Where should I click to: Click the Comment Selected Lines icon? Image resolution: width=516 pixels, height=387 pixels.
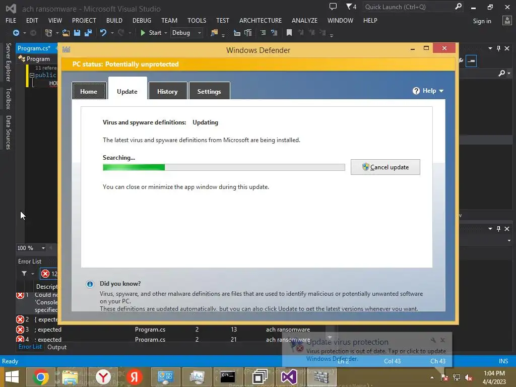pos(263,33)
